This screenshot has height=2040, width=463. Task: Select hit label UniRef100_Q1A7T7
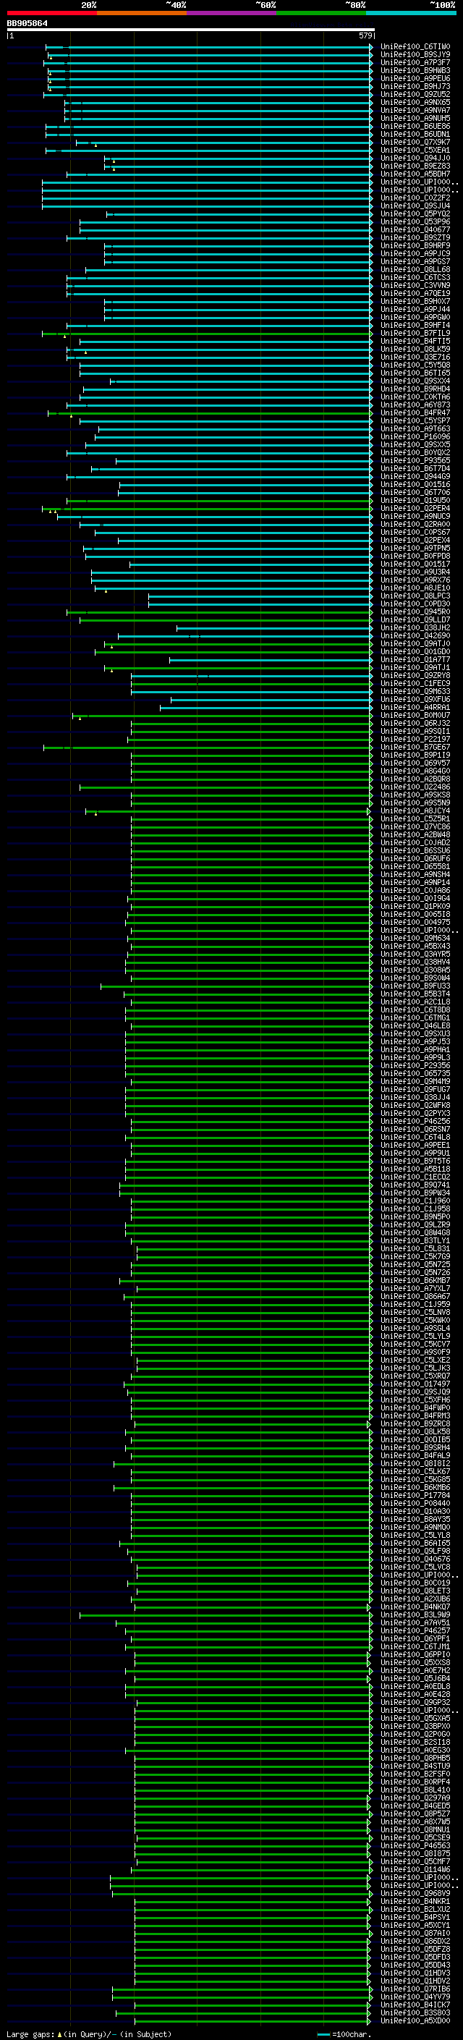pos(415,660)
